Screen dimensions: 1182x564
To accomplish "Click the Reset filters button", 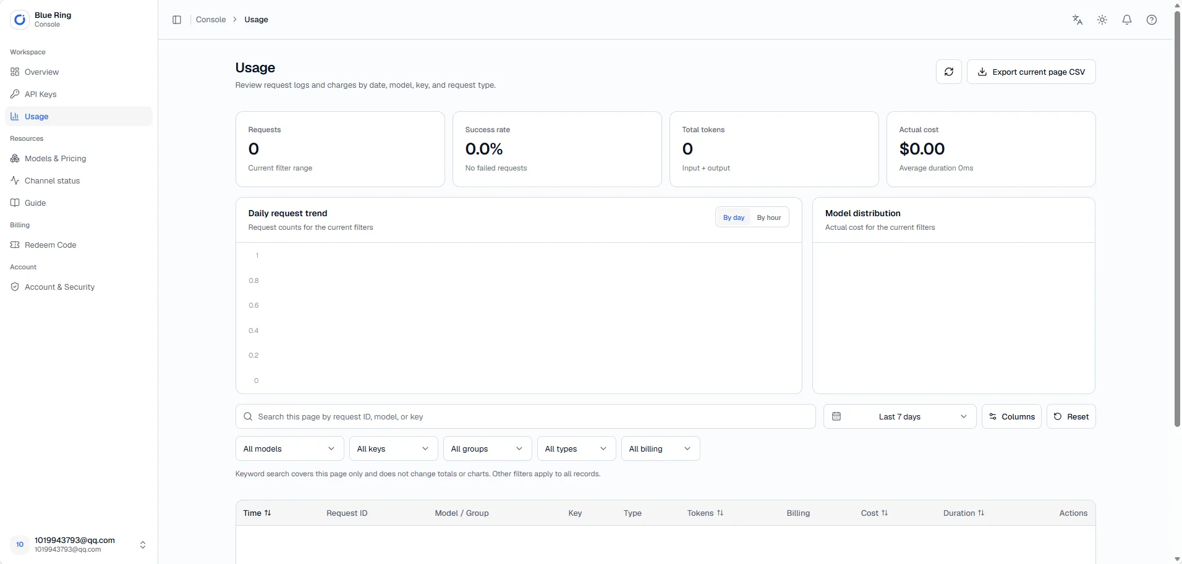I will pos(1071,416).
